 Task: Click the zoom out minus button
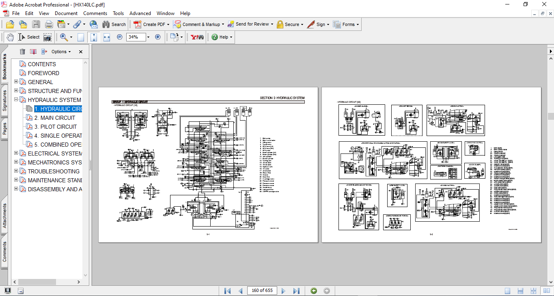click(120, 37)
